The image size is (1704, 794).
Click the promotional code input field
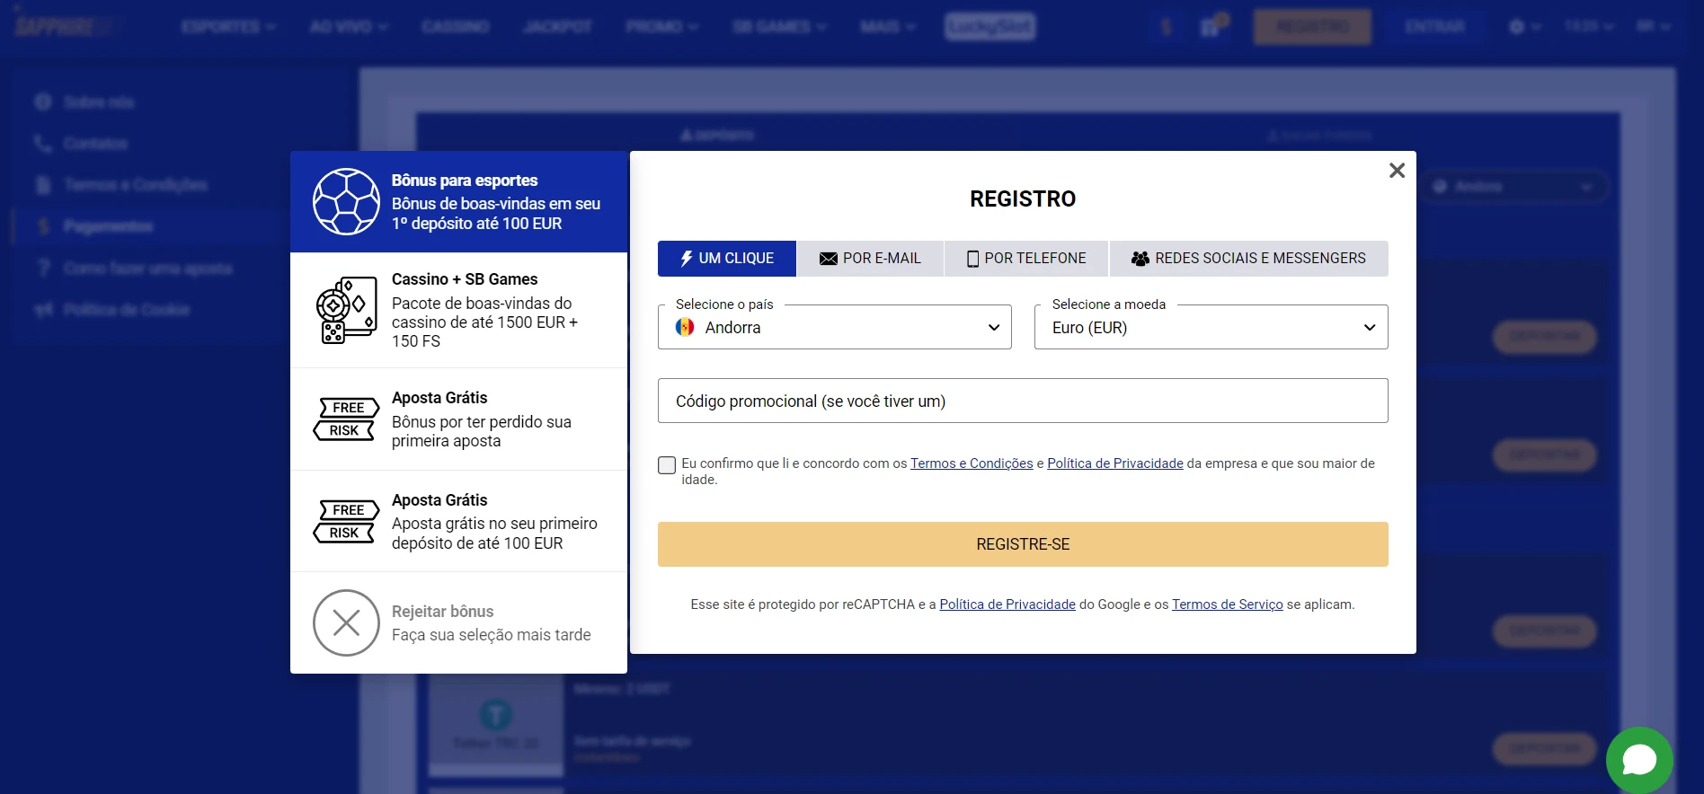tap(1023, 401)
